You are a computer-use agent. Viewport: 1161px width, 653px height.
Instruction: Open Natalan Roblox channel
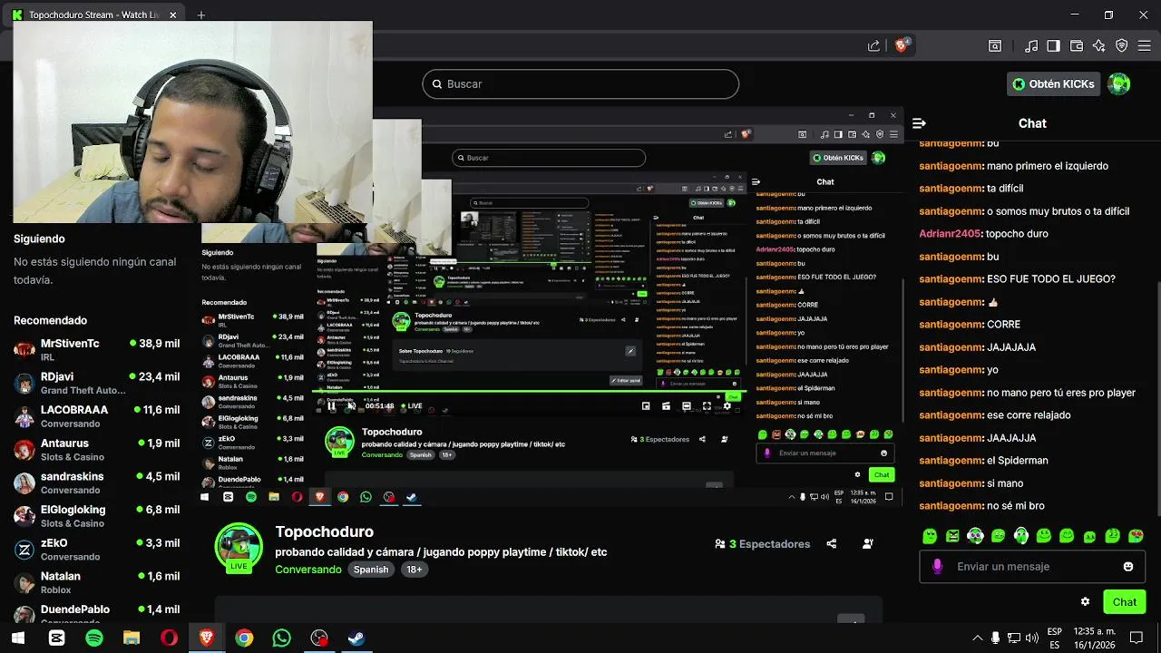coord(97,582)
